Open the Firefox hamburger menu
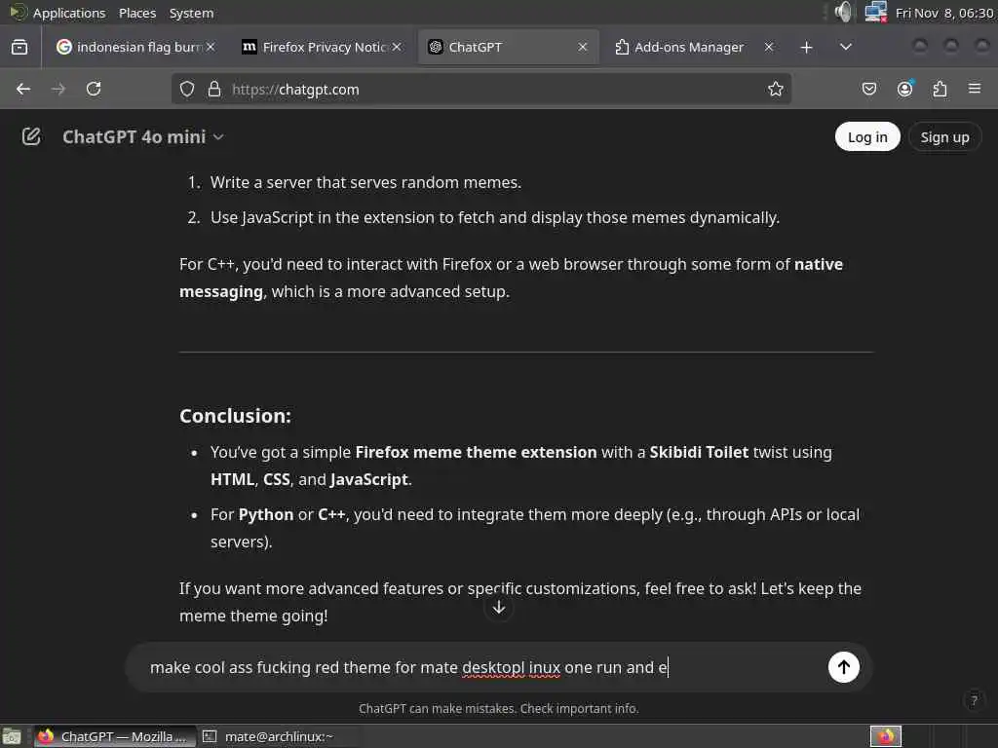 tap(975, 89)
